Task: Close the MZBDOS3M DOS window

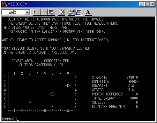Action: (153, 4)
